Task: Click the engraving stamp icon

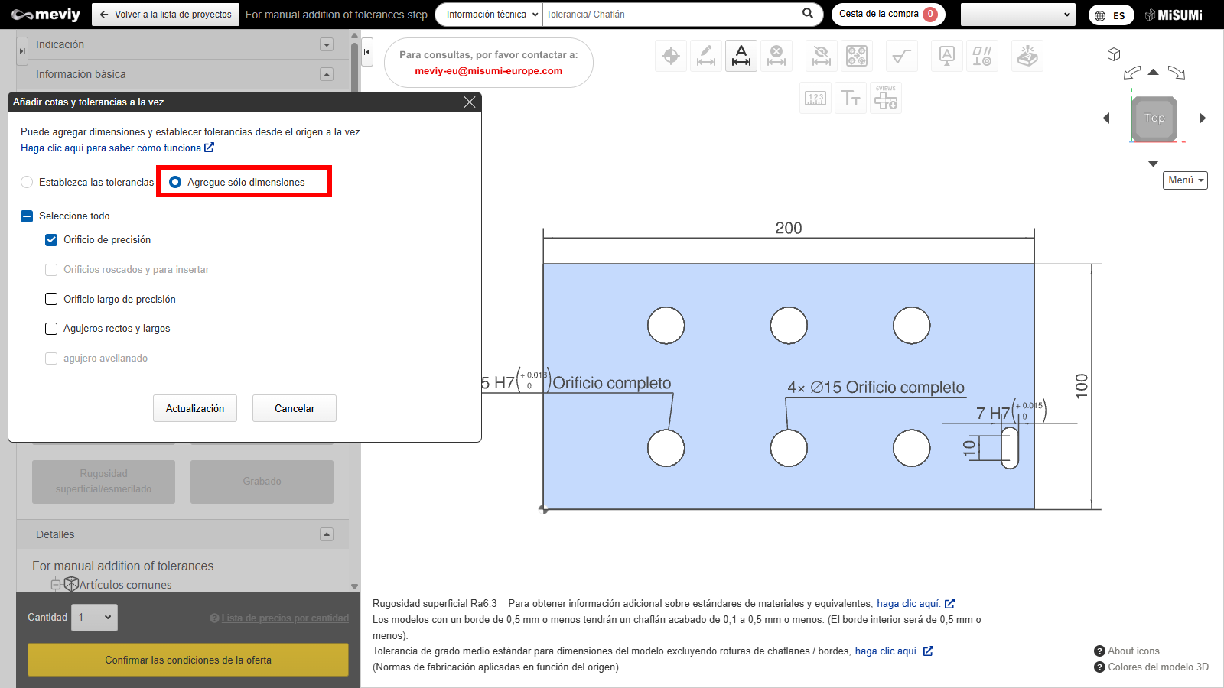Action: coord(1027,56)
